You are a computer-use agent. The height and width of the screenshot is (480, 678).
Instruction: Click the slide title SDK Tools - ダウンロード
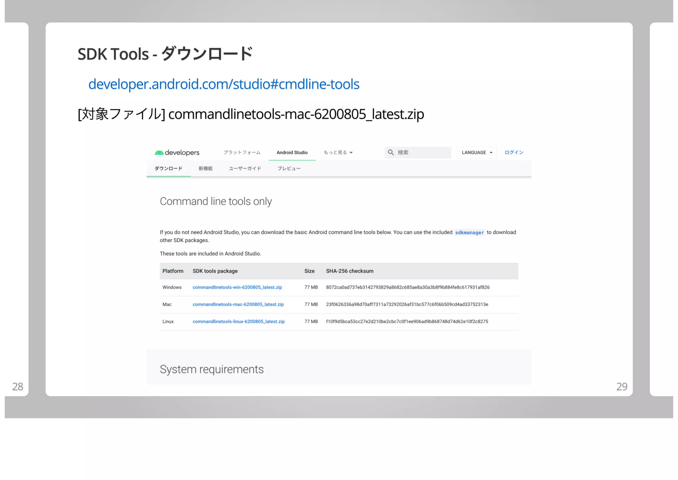[165, 54]
